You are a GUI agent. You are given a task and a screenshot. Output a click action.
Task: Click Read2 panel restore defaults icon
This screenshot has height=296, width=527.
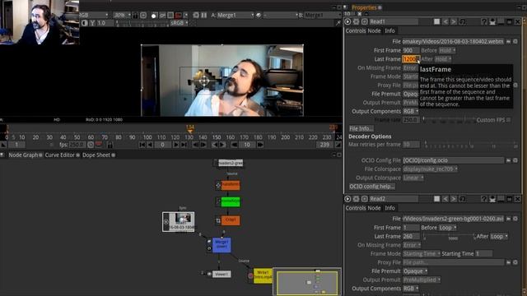462,199
